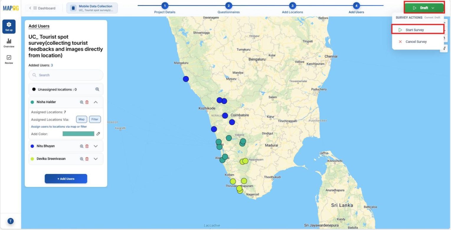Assign locations via Map button
Image resolution: width=451 pixels, height=230 pixels.
(81, 119)
